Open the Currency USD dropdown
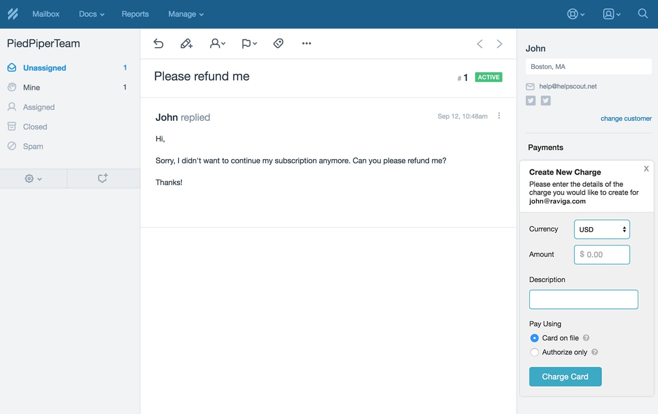This screenshot has width=658, height=414. click(602, 229)
